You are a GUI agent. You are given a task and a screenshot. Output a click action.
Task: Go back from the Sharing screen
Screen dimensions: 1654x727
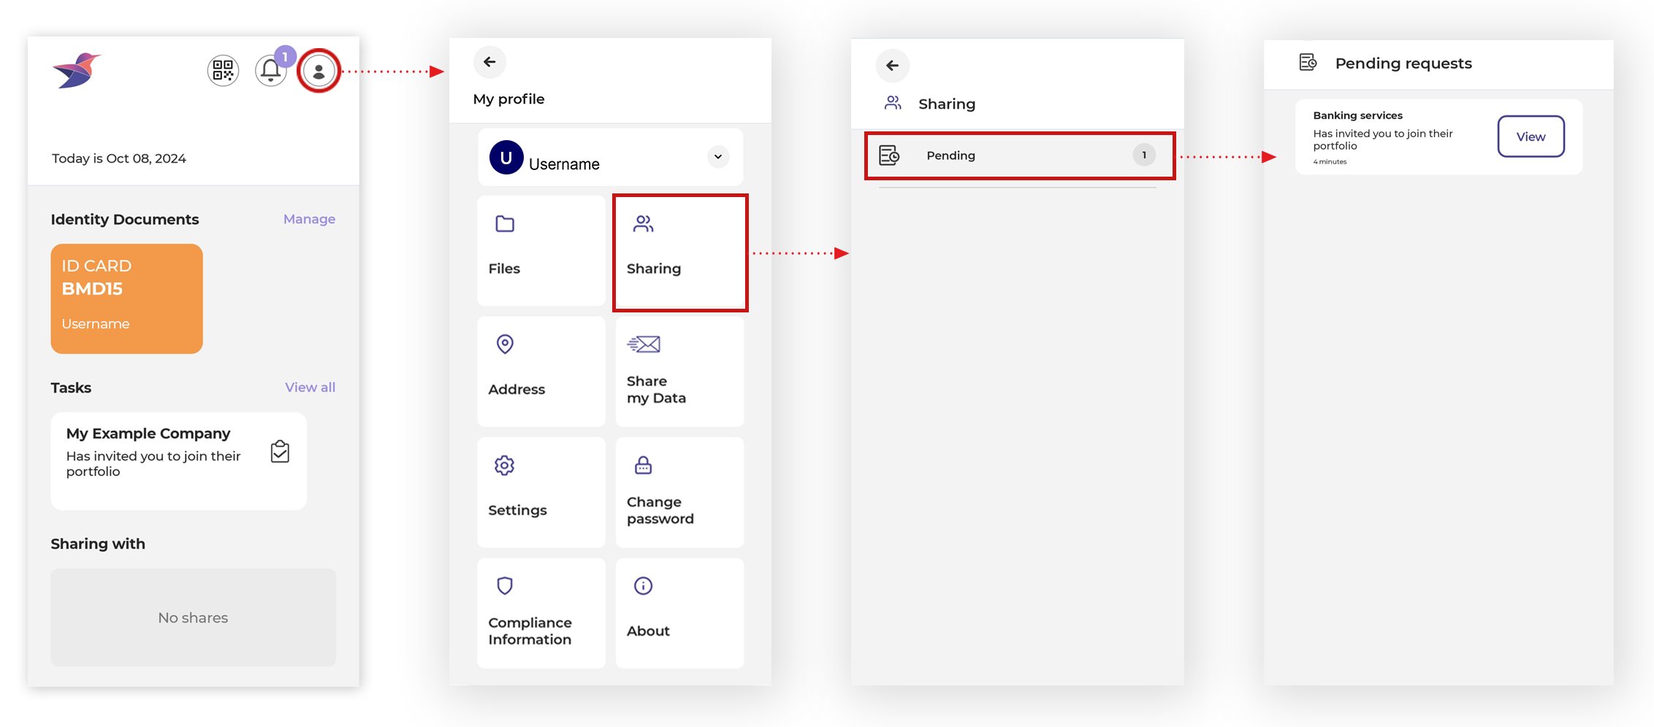pyautogui.click(x=892, y=66)
